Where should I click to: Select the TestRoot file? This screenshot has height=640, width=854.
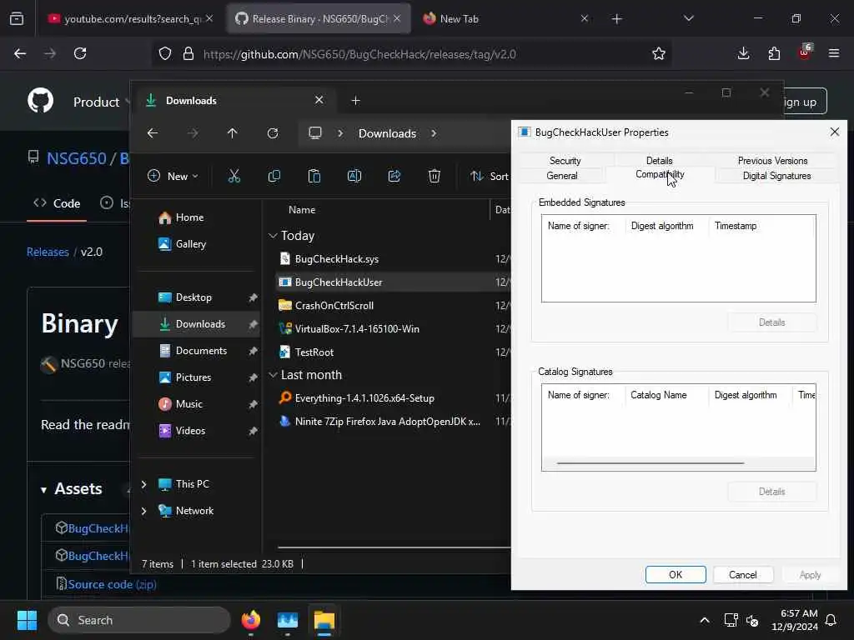(314, 352)
